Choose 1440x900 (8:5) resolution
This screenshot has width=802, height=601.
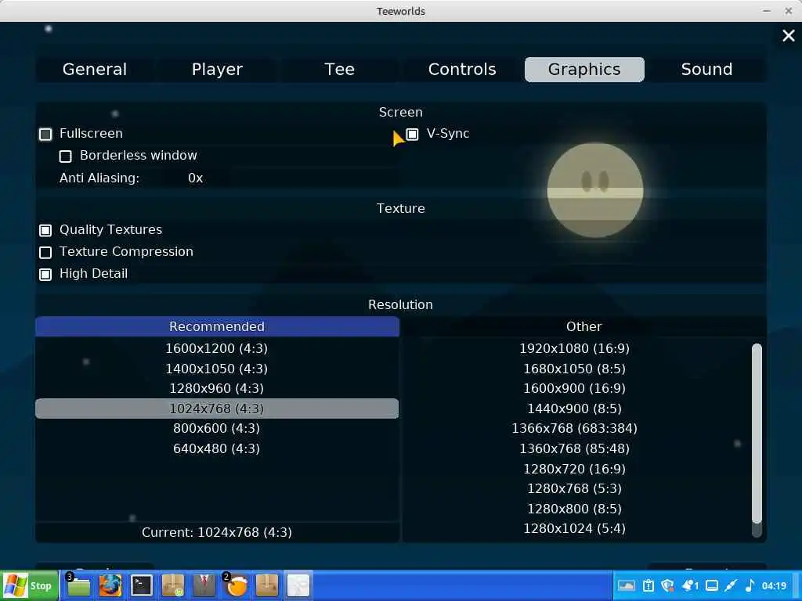click(x=574, y=408)
